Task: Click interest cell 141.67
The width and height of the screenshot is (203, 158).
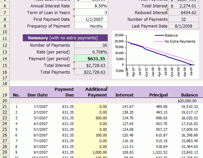Action: (128, 107)
